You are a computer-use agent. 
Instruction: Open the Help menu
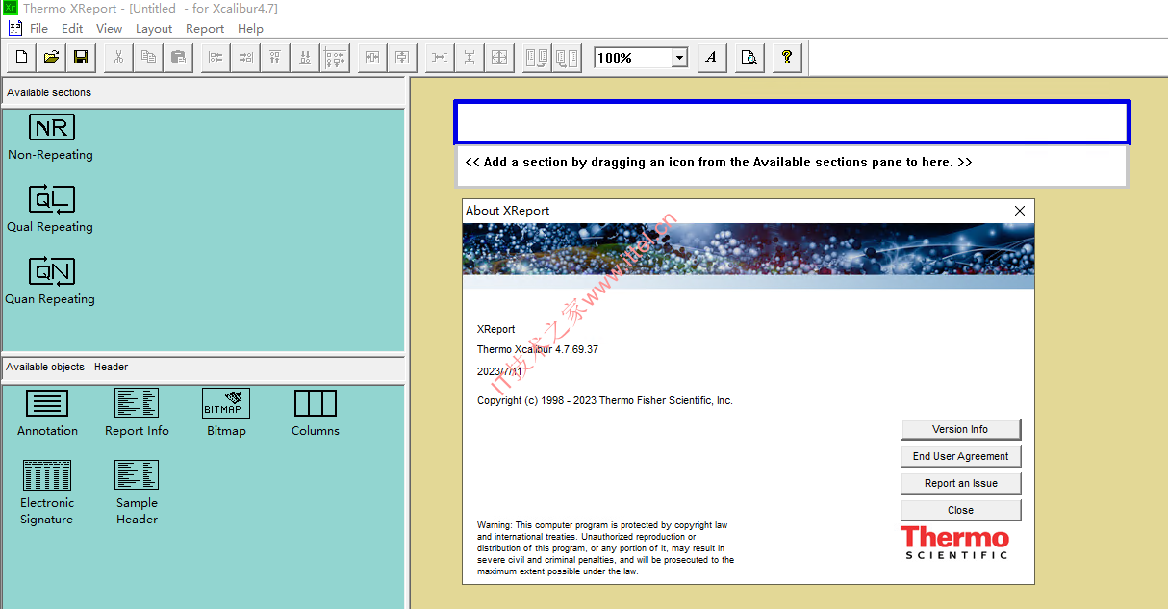(250, 29)
